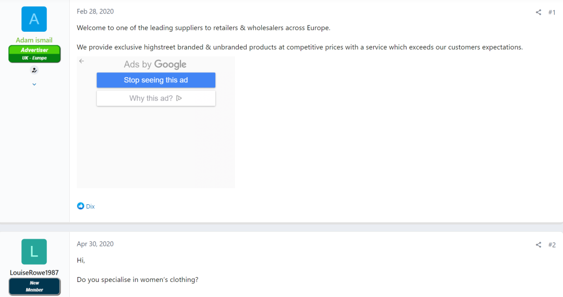Click the New Member badge
Viewport: 563px width, 297px height.
(x=34, y=286)
